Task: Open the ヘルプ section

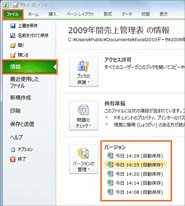Action: tap(16, 137)
